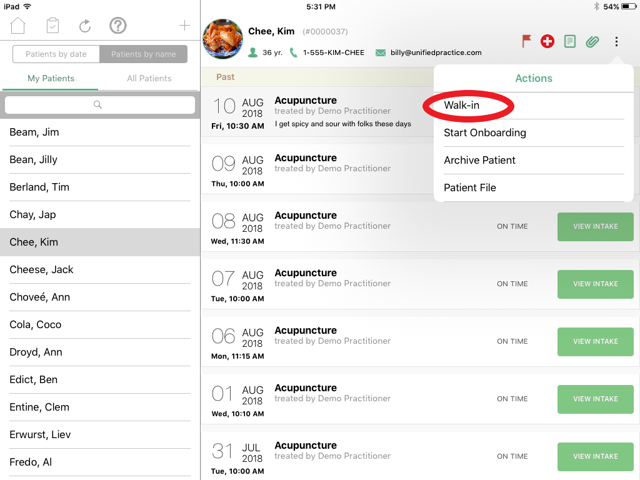Click Start Onboarding menu option
This screenshot has width=640, height=480.
[x=485, y=132]
